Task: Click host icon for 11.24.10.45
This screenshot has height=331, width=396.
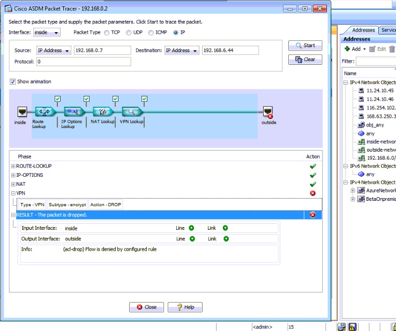Action: click(361, 91)
